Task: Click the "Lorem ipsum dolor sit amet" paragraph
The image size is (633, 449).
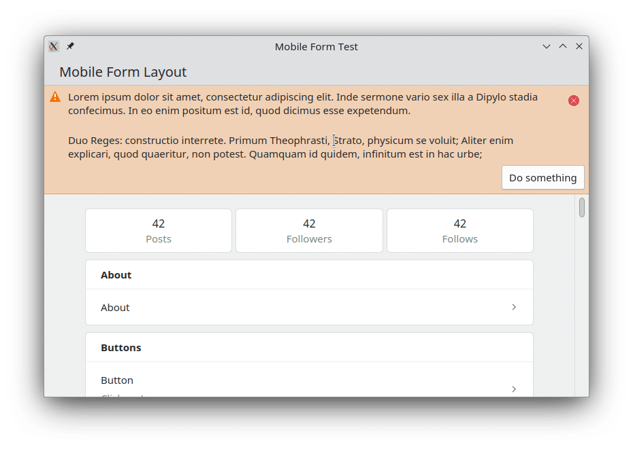Action: point(303,103)
